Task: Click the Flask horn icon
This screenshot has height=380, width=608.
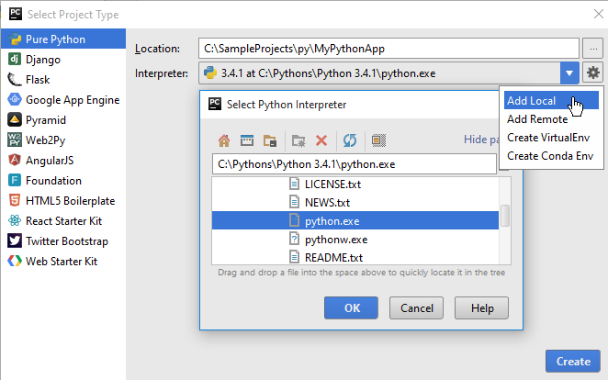Action: click(15, 80)
